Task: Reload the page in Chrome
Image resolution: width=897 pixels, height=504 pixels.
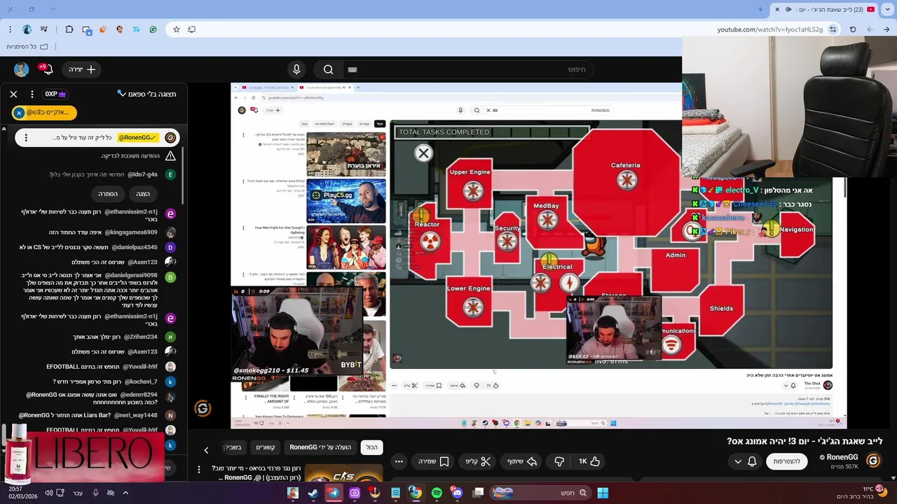Action: [853, 29]
